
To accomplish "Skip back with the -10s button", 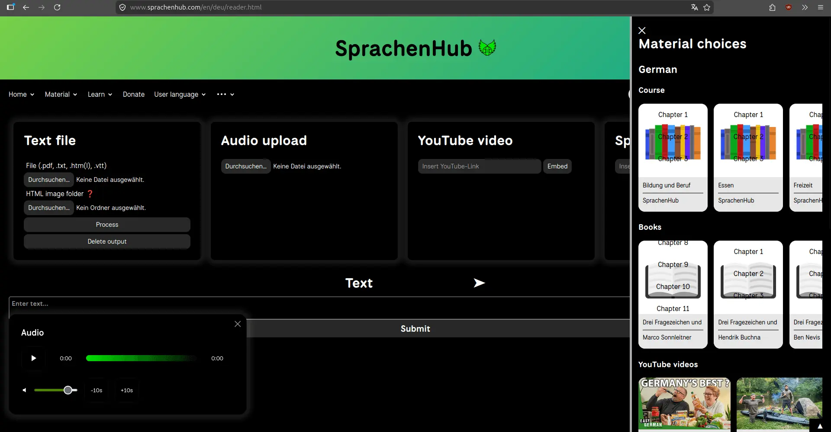I will (97, 390).
